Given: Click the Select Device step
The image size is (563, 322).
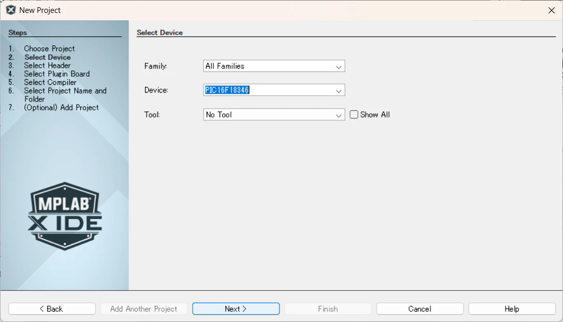Looking at the screenshot, I should pyautogui.click(x=48, y=57).
